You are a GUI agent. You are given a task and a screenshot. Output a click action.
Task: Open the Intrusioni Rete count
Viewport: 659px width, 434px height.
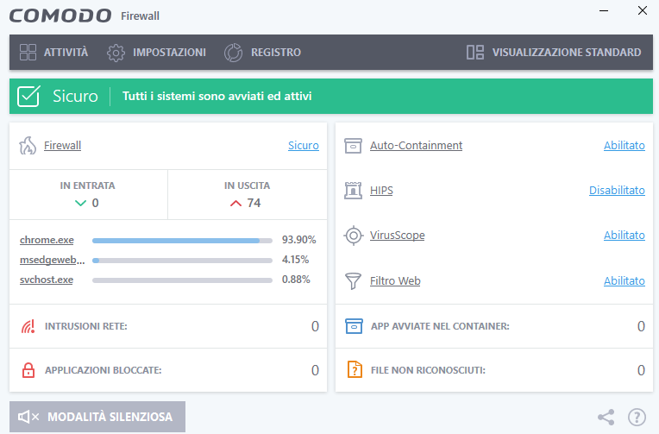[x=314, y=326]
